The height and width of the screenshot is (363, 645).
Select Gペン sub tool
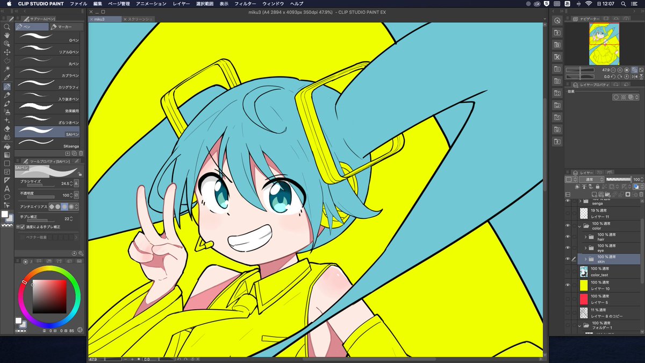(48, 38)
